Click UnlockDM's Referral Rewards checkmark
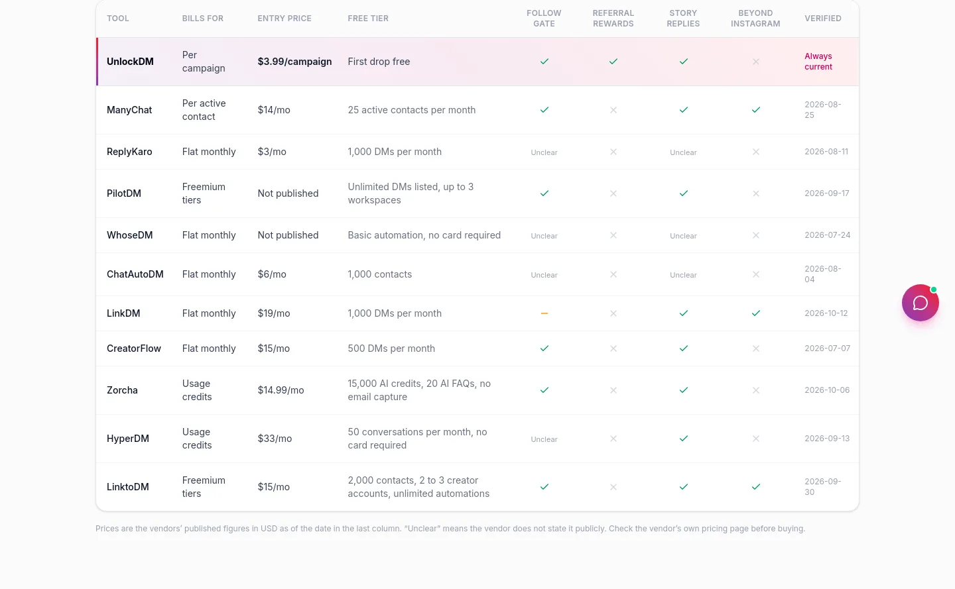The height and width of the screenshot is (589, 955). point(613,62)
